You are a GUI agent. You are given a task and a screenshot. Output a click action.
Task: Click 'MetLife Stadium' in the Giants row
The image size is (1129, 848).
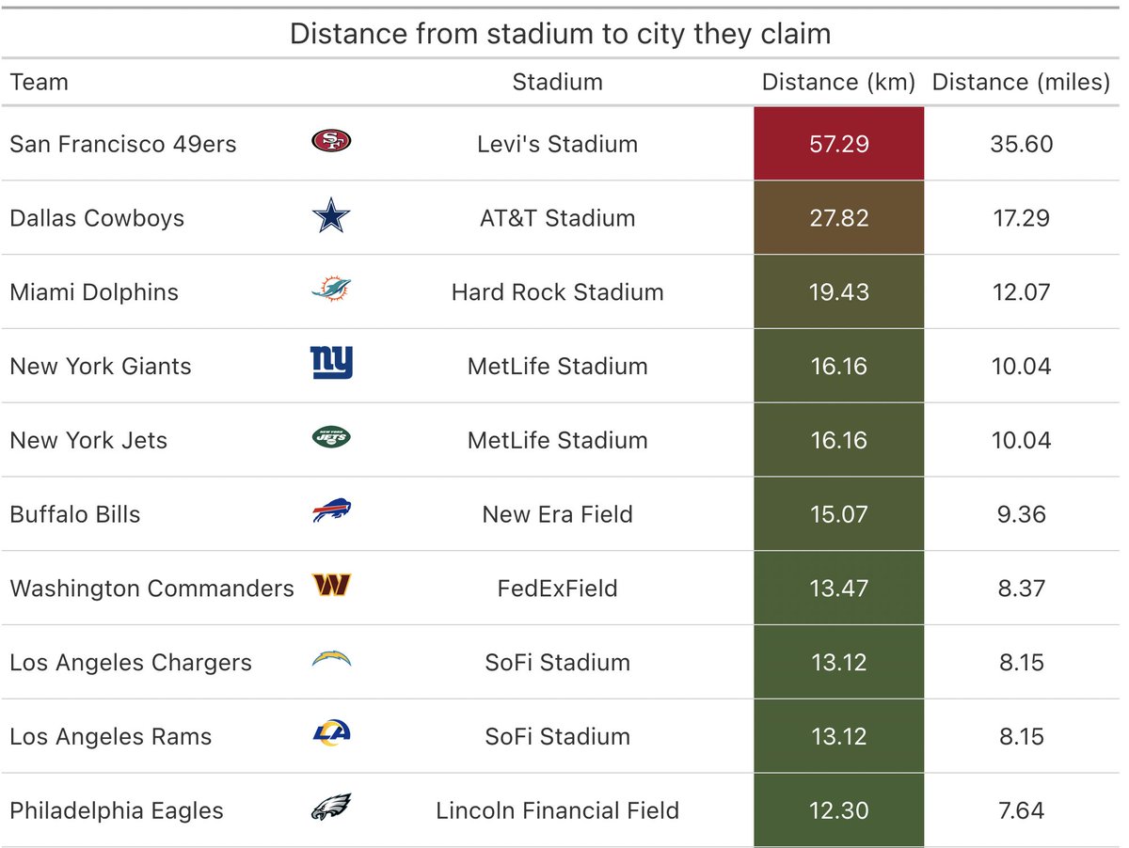(x=557, y=366)
